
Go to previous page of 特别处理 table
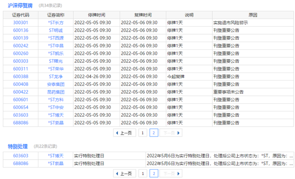tap(124, 173)
